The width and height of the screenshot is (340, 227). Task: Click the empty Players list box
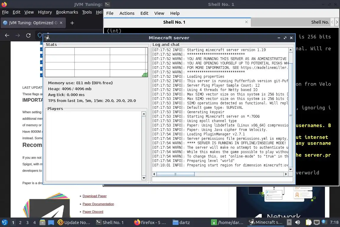coord(94,146)
